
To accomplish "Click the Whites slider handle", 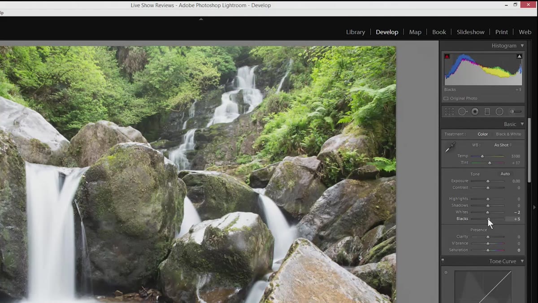I will [487, 212].
